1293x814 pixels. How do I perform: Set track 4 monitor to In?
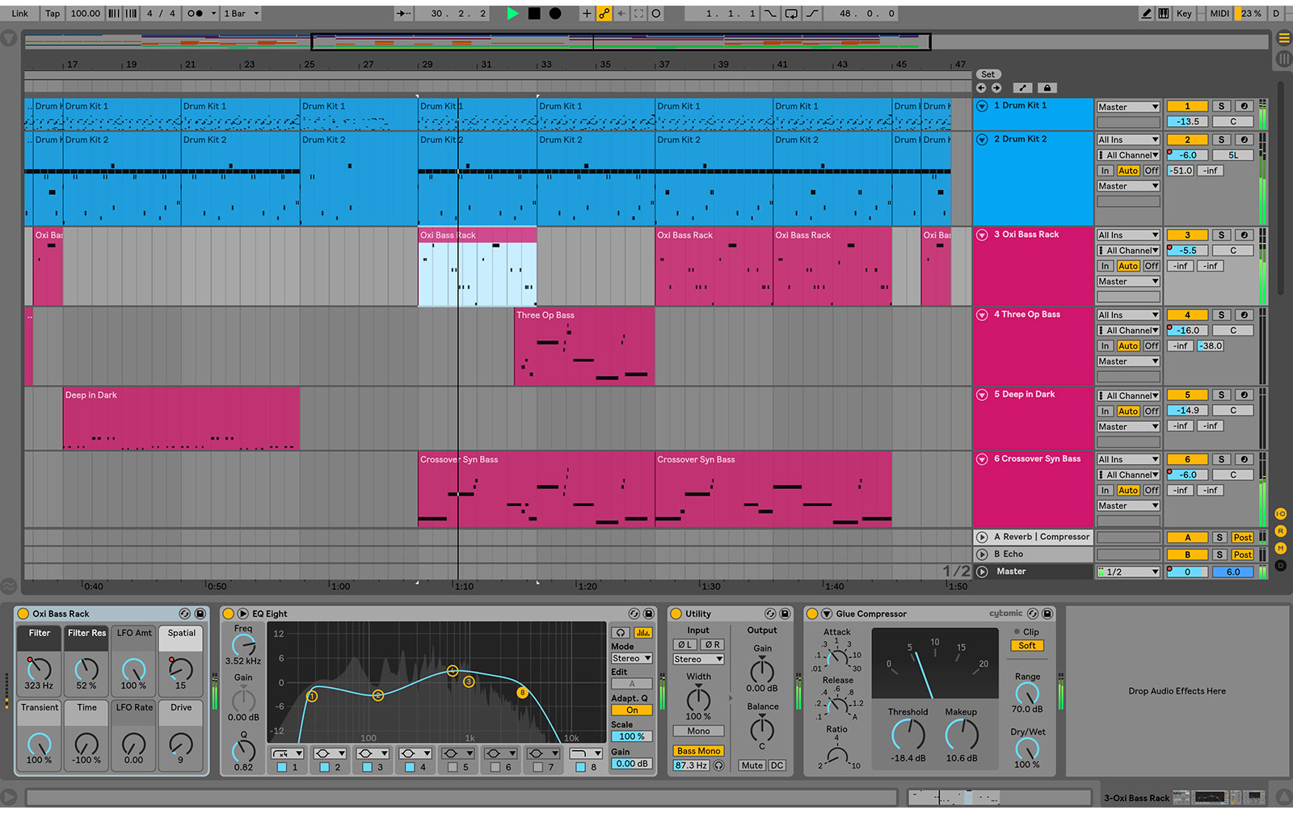[1105, 346]
